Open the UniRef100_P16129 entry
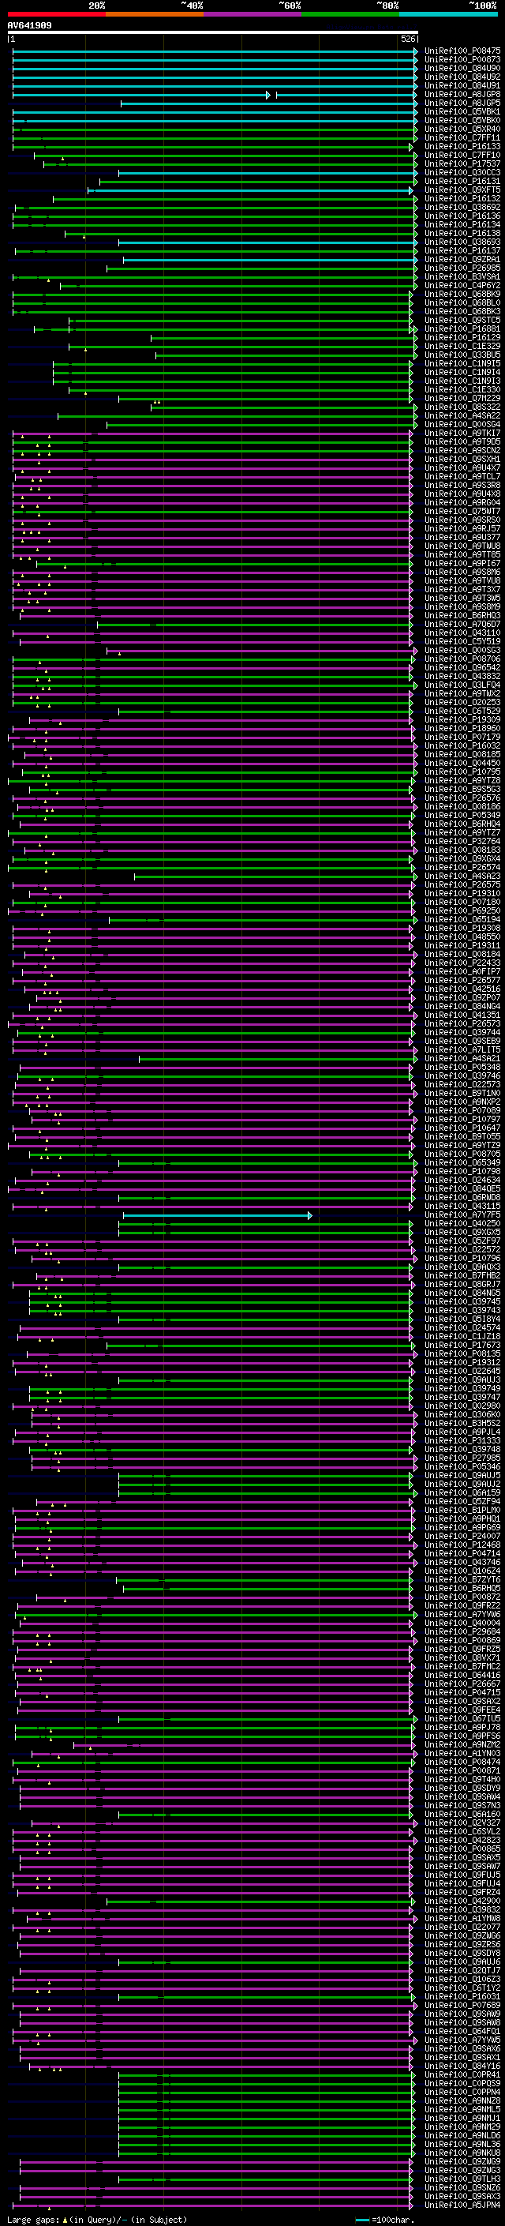This screenshot has width=505, height=2226. click(462, 338)
